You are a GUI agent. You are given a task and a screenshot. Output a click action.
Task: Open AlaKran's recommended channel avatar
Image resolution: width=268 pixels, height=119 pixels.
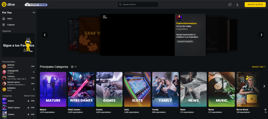pyautogui.click(x=4, y=66)
